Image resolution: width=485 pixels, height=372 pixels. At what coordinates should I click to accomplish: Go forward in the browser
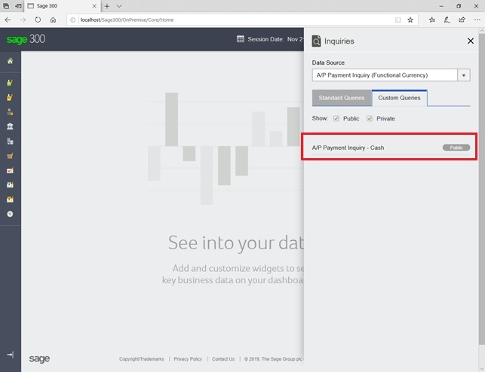[x=23, y=20]
